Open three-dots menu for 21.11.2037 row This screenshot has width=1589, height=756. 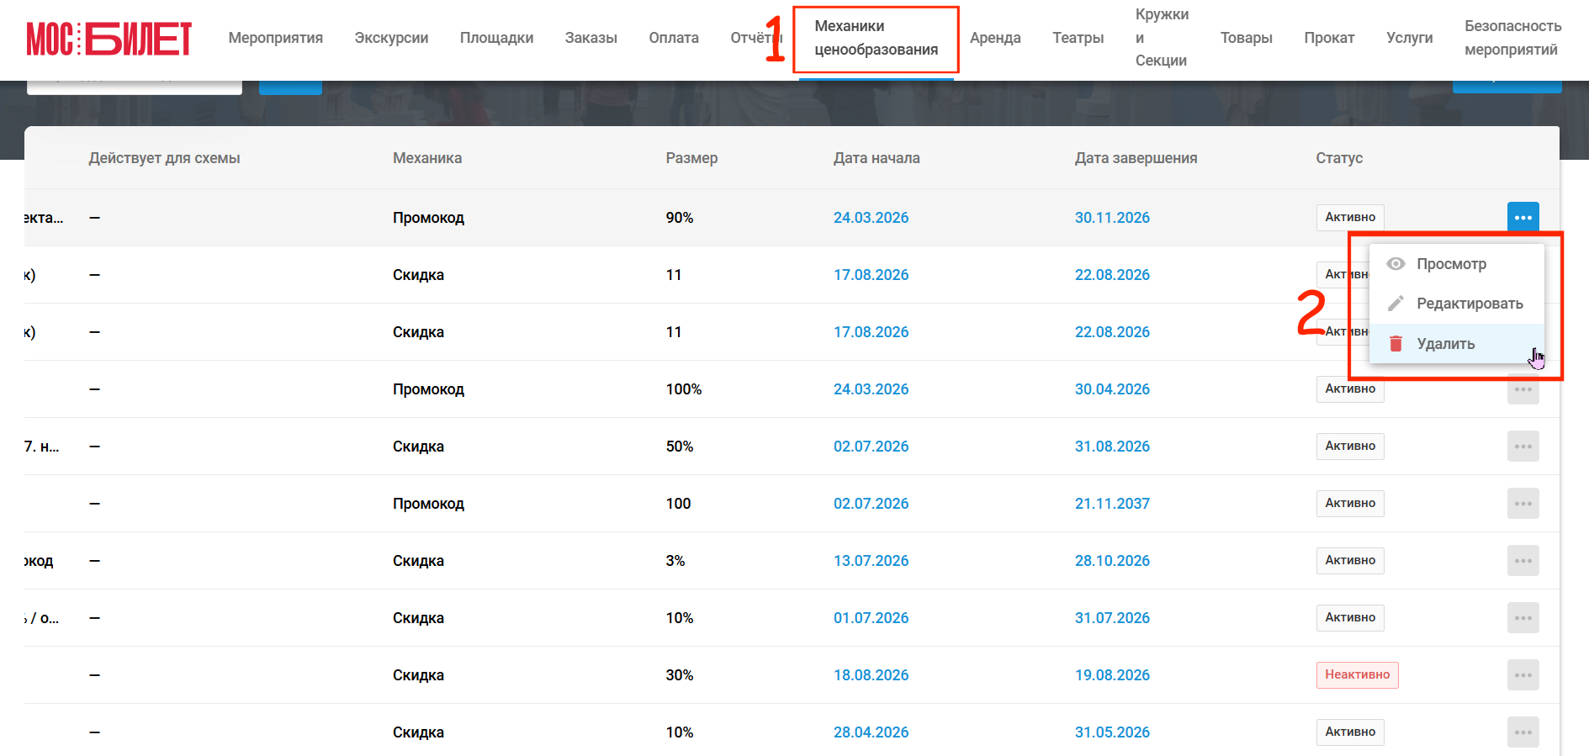tap(1523, 504)
